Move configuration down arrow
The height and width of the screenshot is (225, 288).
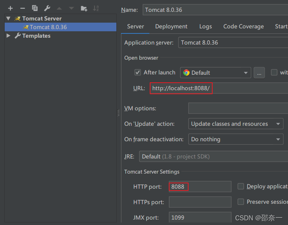point(71,8)
